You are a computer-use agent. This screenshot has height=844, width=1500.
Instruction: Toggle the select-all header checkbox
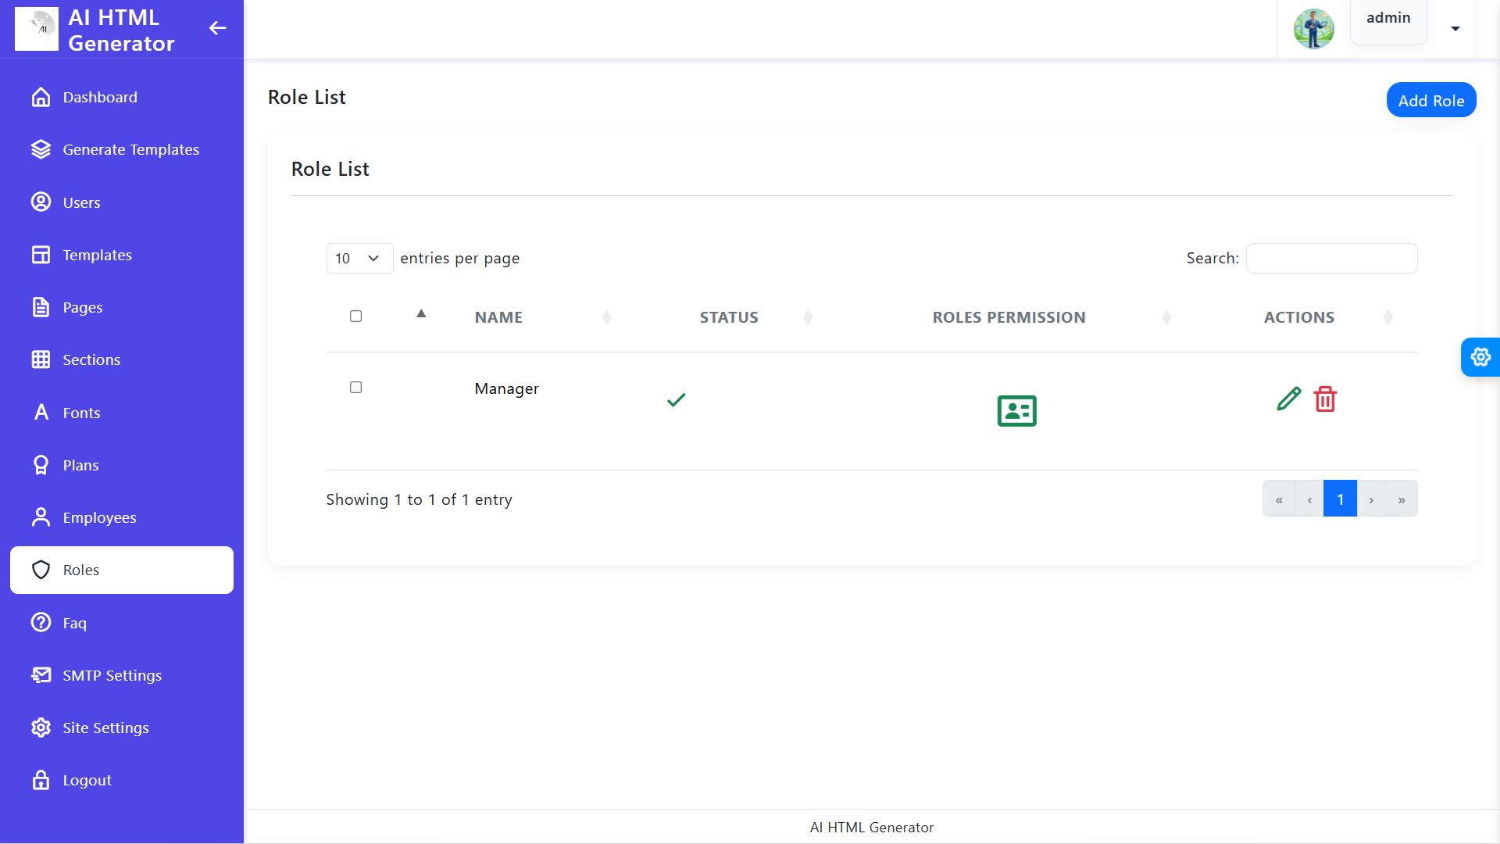[355, 316]
